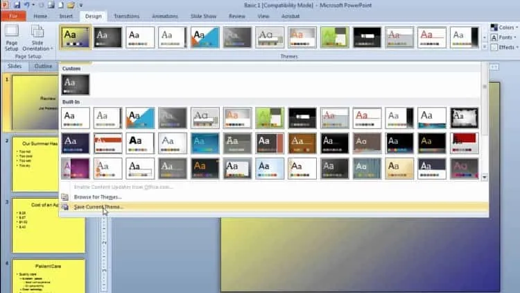The width and height of the screenshot is (520, 293).
Task: Switch to the Transitions ribbon tab
Action: (127, 16)
